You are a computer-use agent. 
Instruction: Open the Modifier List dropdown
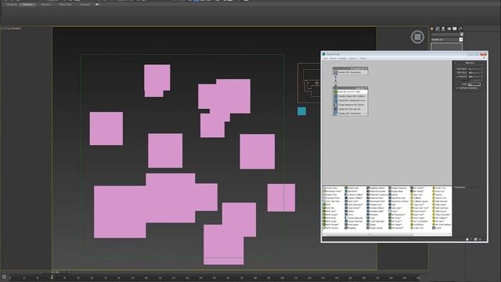click(x=461, y=40)
